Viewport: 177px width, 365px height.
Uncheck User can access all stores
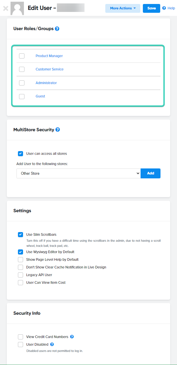[20, 153]
